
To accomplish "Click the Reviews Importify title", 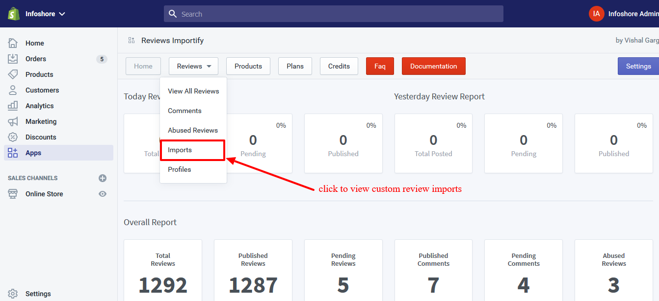I will [172, 40].
